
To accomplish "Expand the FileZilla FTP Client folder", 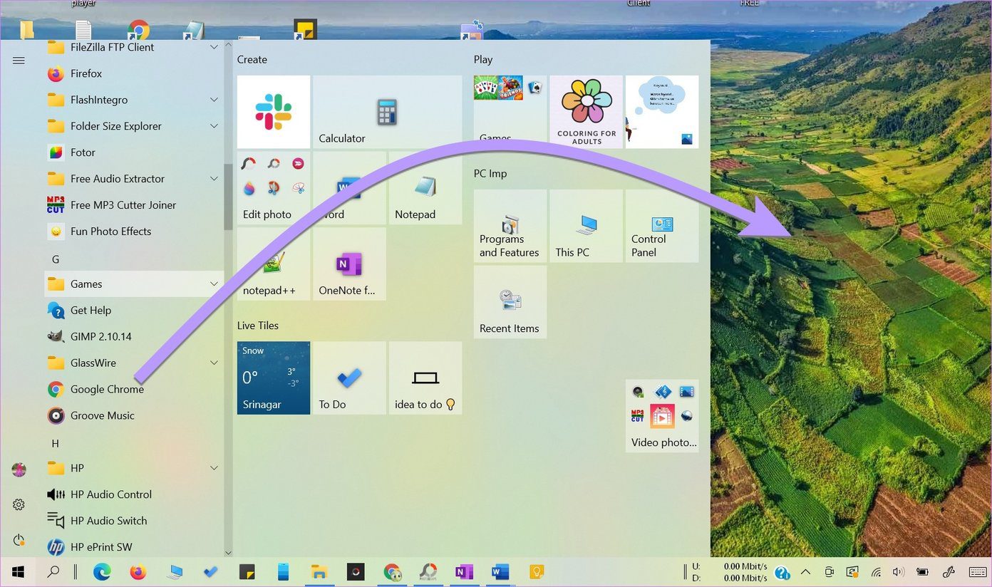I will [214, 47].
